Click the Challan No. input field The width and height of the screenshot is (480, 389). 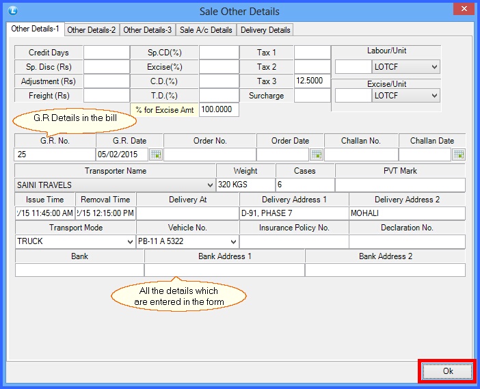[361, 155]
